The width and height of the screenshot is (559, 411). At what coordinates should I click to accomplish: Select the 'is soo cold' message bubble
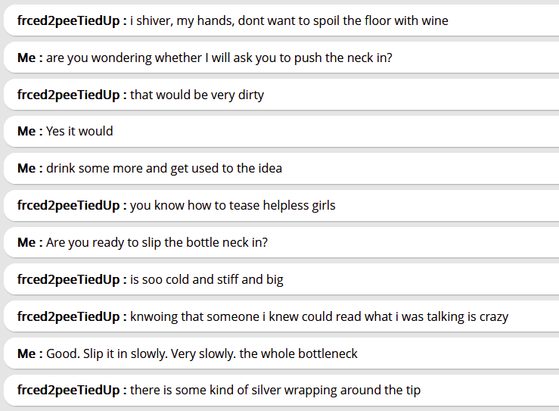(207, 279)
